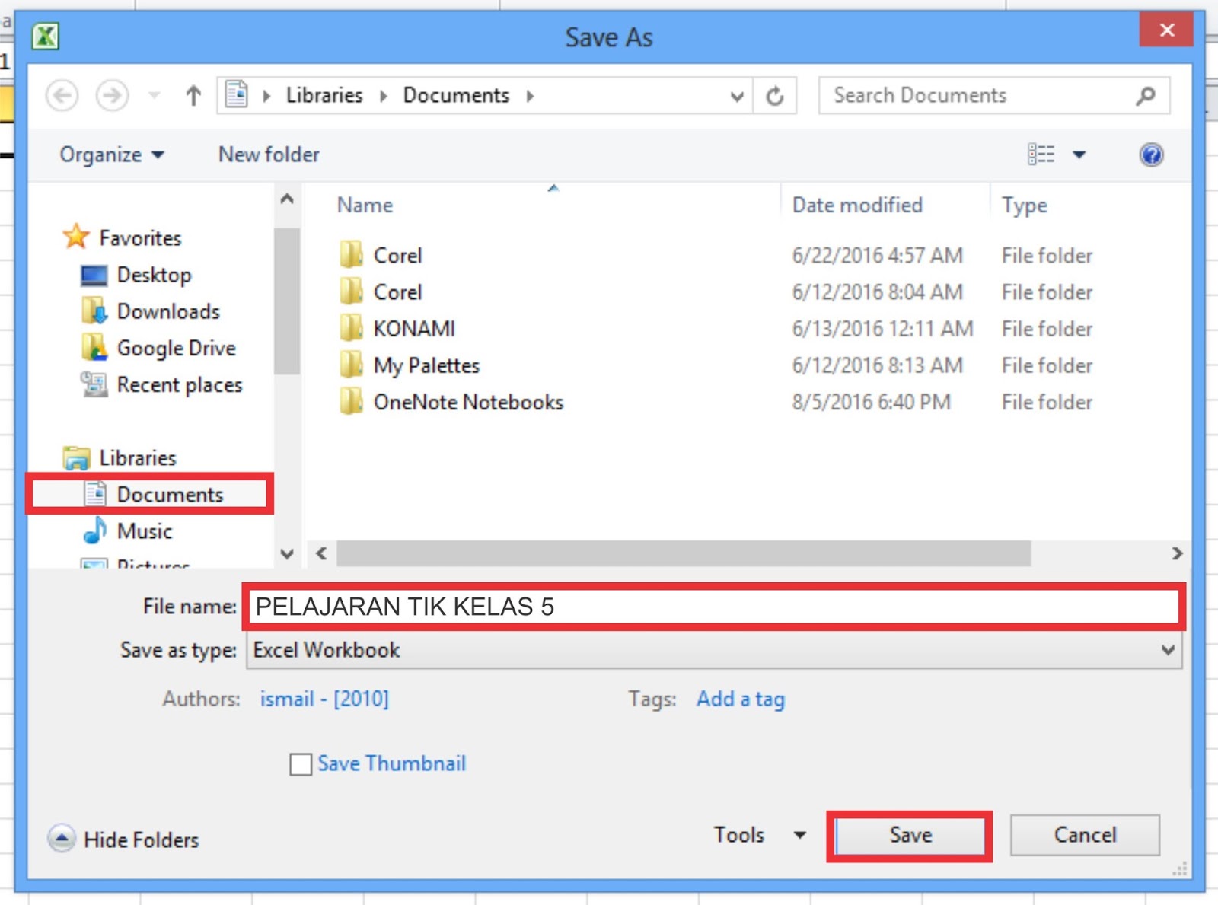Select the OneNote Notebooks folder name
The height and width of the screenshot is (905, 1218).
click(x=468, y=401)
